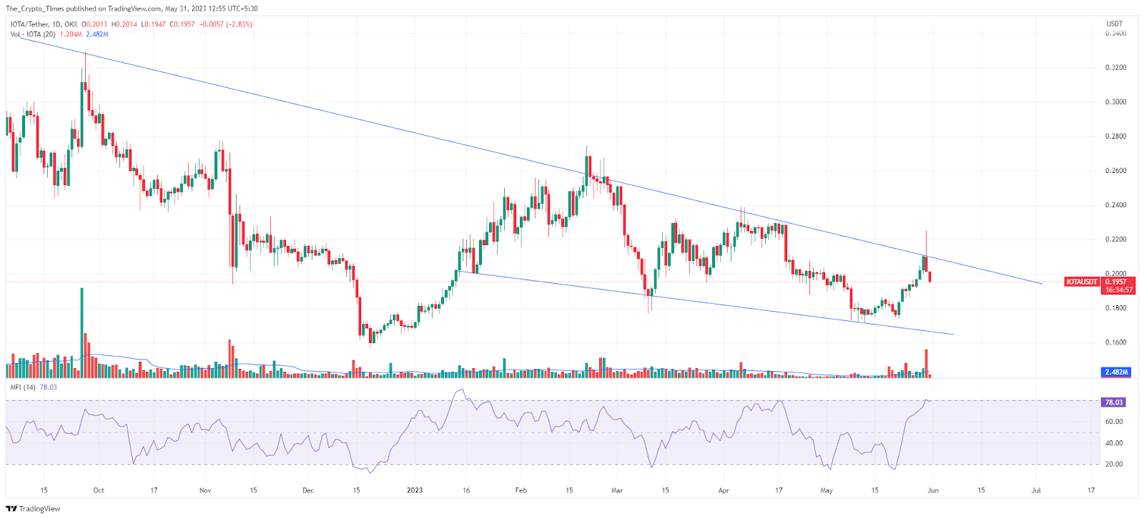Click the IOTA/Tether, 1D, OKX symbol title
The width and height of the screenshot is (1144, 519).
pyautogui.click(x=44, y=24)
